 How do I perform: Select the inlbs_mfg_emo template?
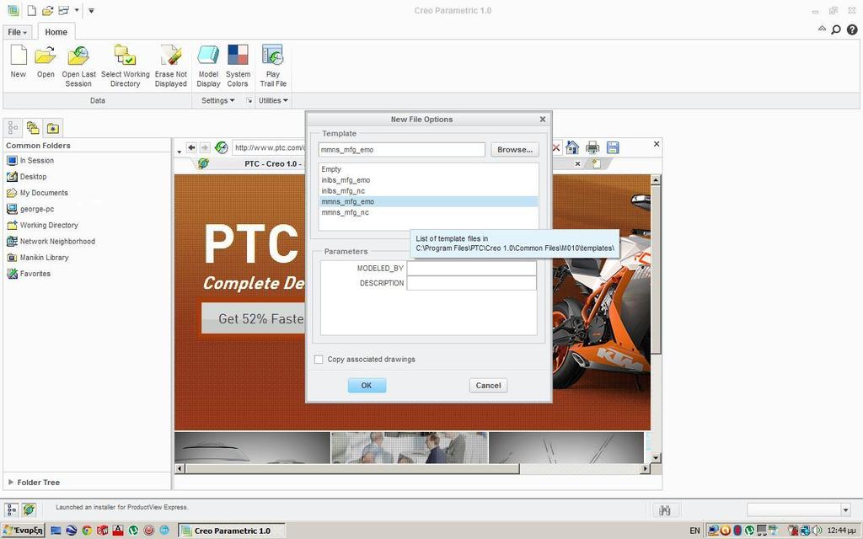coord(429,180)
